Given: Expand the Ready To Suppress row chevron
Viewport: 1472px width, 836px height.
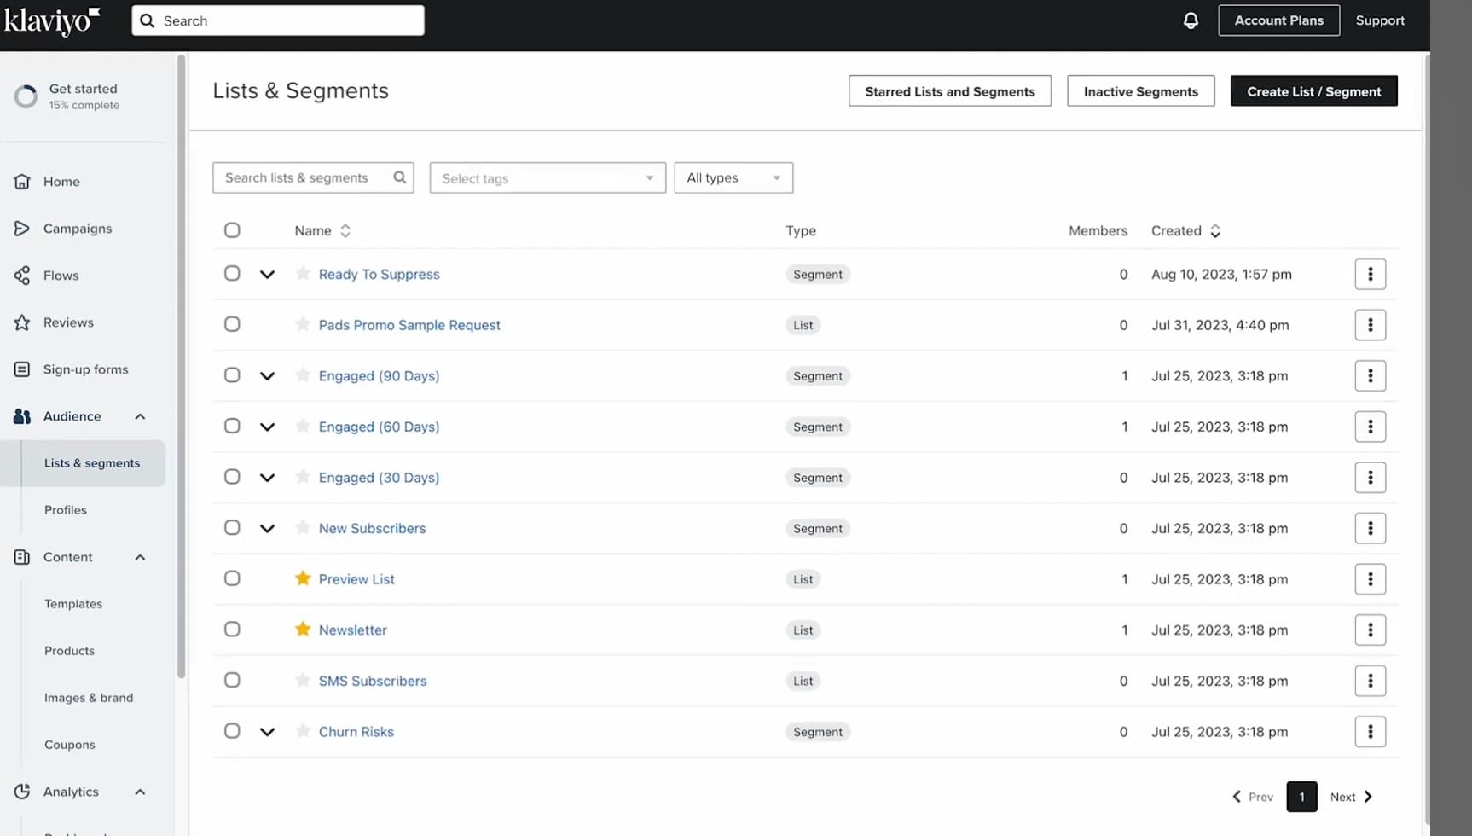Looking at the screenshot, I should (x=267, y=275).
